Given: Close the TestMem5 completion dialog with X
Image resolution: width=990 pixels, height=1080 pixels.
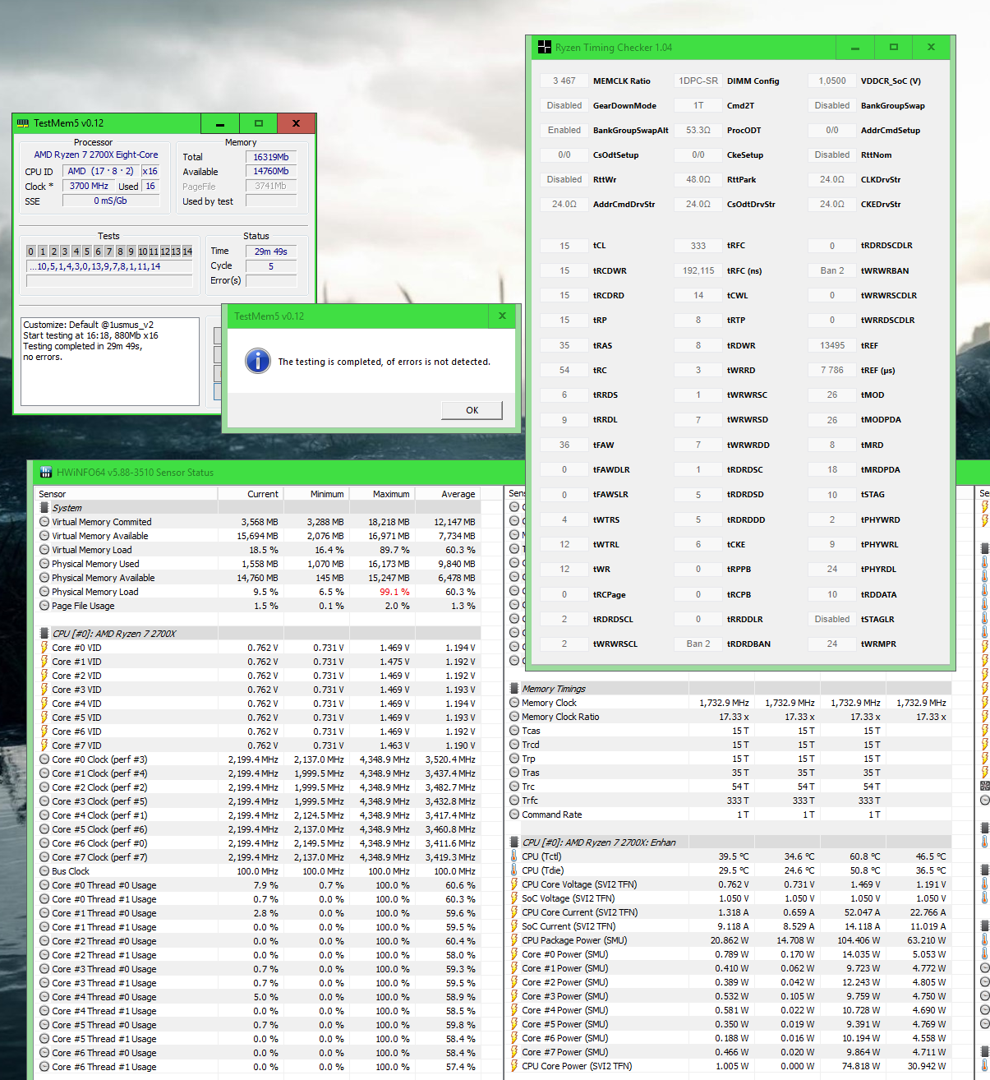Looking at the screenshot, I should coord(502,316).
